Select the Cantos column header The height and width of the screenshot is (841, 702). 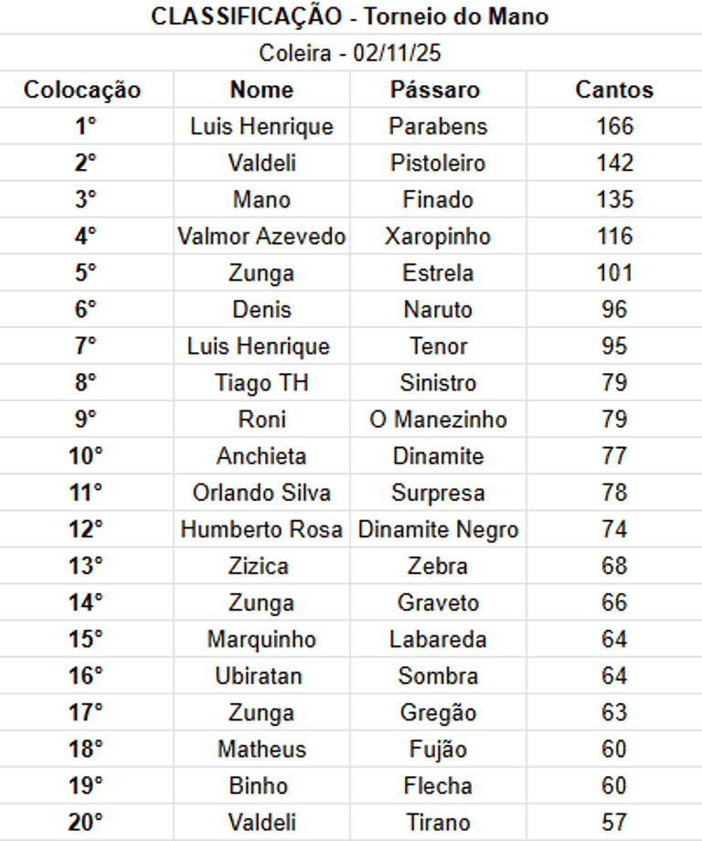[x=614, y=90]
